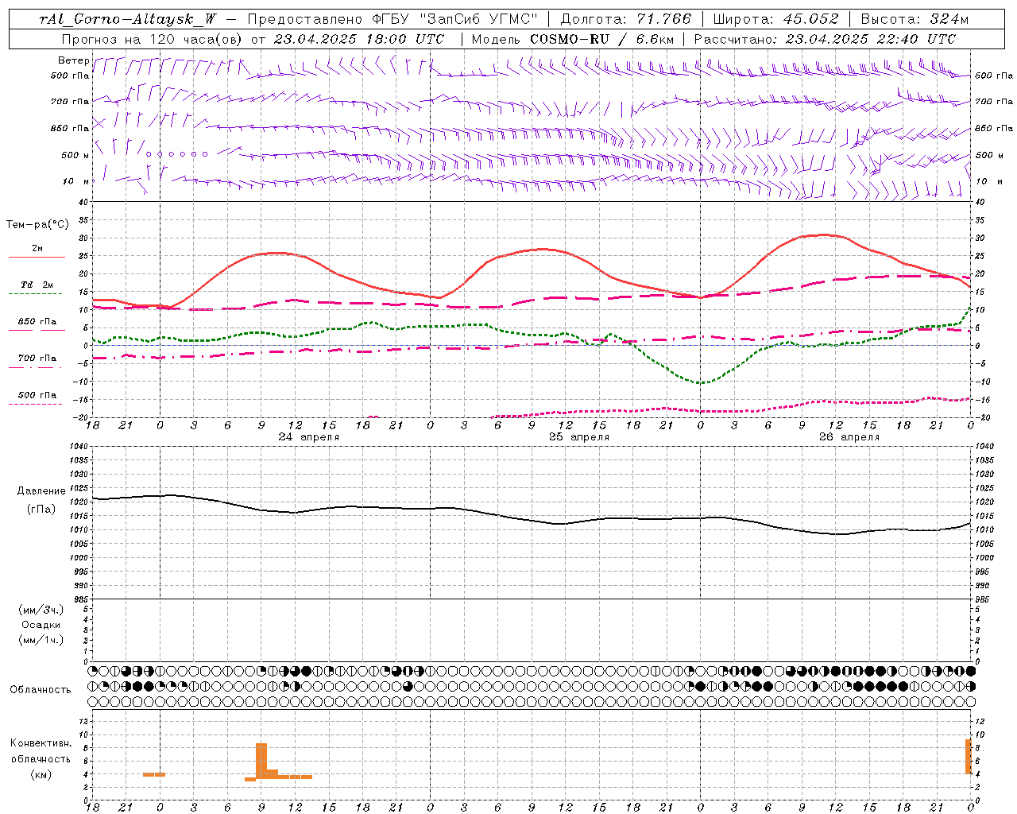Click the Рассчитано: 23.04.2025 22:40 UTC text
This screenshot has height=814, width=1017.
pyautogui.click(x=825, y=39)
